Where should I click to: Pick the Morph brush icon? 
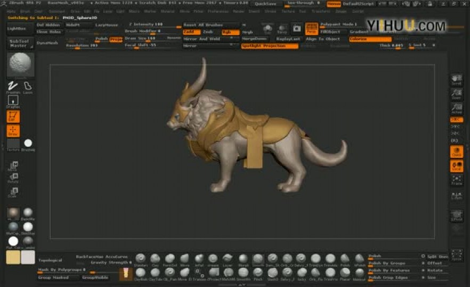point(243,259)
